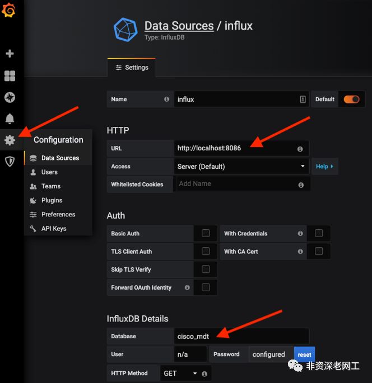Click the info icon in URL field
This screenshot has width=372, height=383.
click(300, 149)
